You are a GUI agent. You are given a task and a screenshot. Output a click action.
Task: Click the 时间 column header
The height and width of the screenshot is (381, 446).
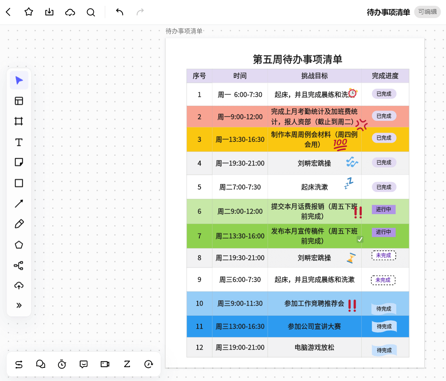tap(240, 76)
